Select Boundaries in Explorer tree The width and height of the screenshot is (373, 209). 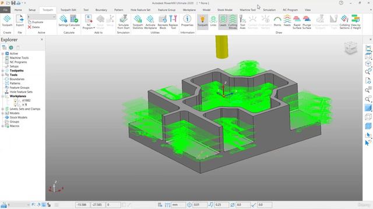(x=17, y=79)
